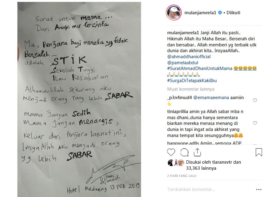
Task: Open hashtag #SurgaDiTelapakKakiIbu
Action: pyautogui.click(x=192, y=81)
